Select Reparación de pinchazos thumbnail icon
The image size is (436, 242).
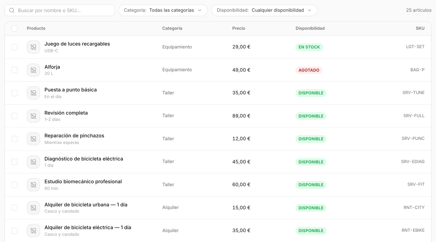[x=34, y=139]
